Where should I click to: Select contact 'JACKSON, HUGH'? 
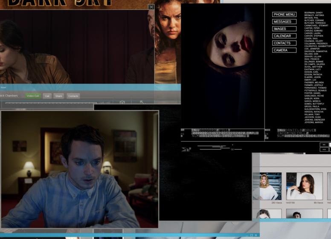(312, 117)
